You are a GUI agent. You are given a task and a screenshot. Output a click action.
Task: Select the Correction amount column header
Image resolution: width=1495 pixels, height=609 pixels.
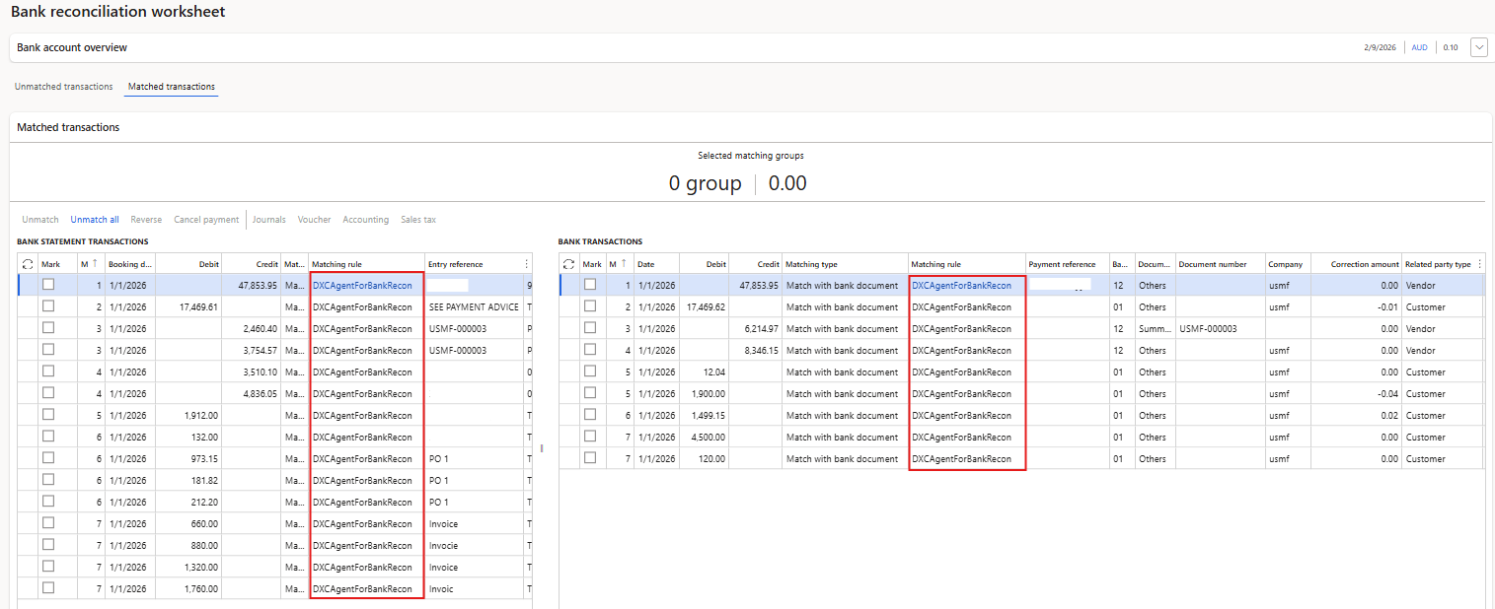(1364, 264)
